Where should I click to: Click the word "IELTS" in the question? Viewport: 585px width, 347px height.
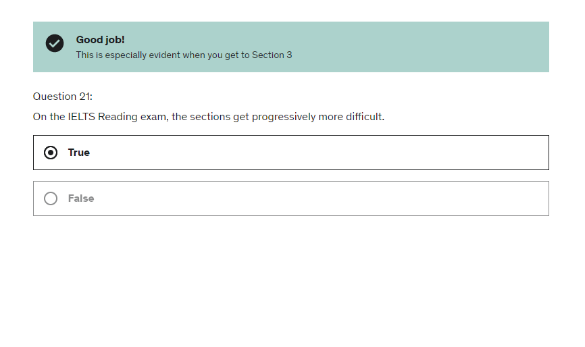click(x=82, y=117)
